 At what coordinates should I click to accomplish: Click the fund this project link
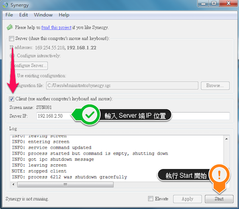click(57, 28)
